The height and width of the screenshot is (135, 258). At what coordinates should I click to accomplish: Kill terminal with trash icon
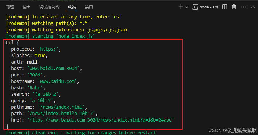(234, 7)
